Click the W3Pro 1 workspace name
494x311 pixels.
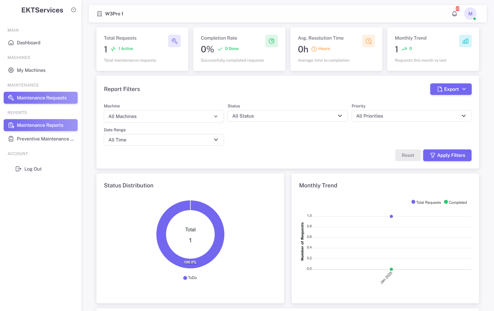click(x=114, y=14)
